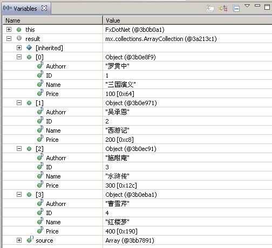Select value 'Object (@3b0e8f9)'
Viewport: 272px width, 248px height.
pos(131,57)
